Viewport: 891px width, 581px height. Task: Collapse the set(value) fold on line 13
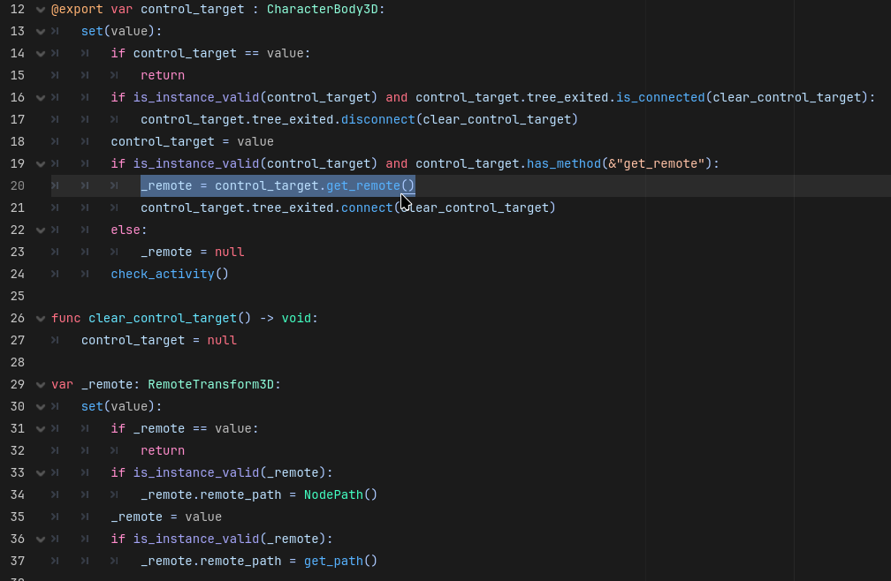point(41,32)
